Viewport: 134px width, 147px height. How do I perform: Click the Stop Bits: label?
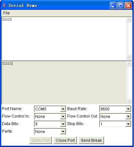76,124
